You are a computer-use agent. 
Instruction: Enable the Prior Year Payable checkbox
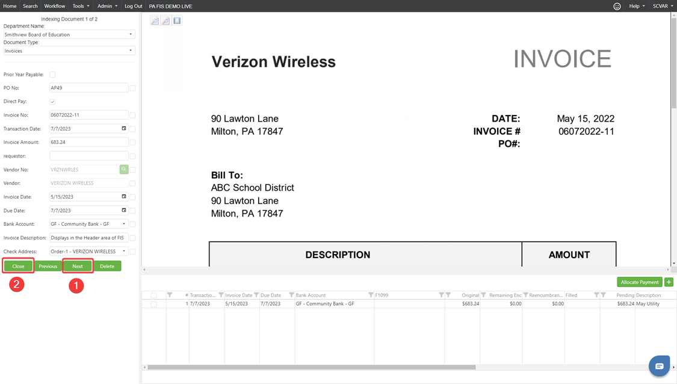coord(52,75)
